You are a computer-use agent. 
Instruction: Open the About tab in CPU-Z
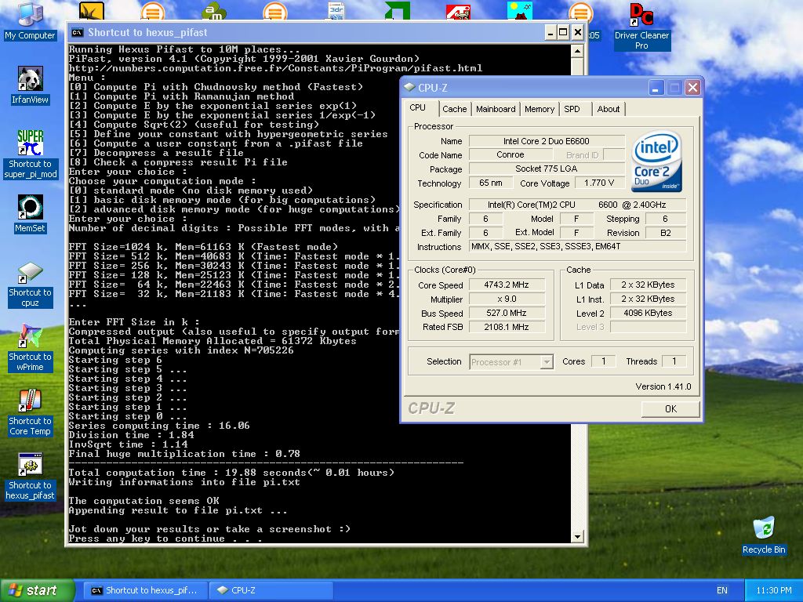609,109
